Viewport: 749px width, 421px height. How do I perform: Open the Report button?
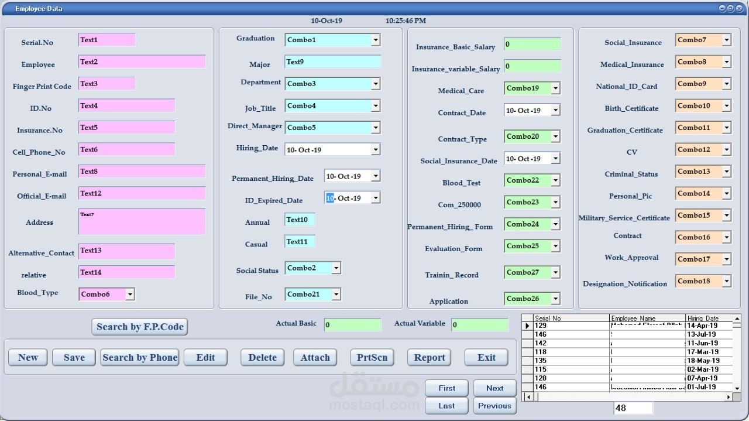pyautogui.click(x=430, y=358)
